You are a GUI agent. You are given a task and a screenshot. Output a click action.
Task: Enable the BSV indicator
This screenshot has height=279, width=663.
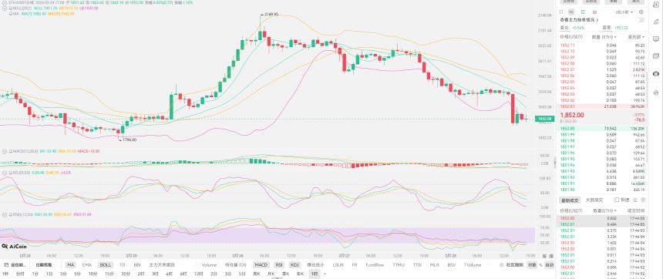coord(452,265)
